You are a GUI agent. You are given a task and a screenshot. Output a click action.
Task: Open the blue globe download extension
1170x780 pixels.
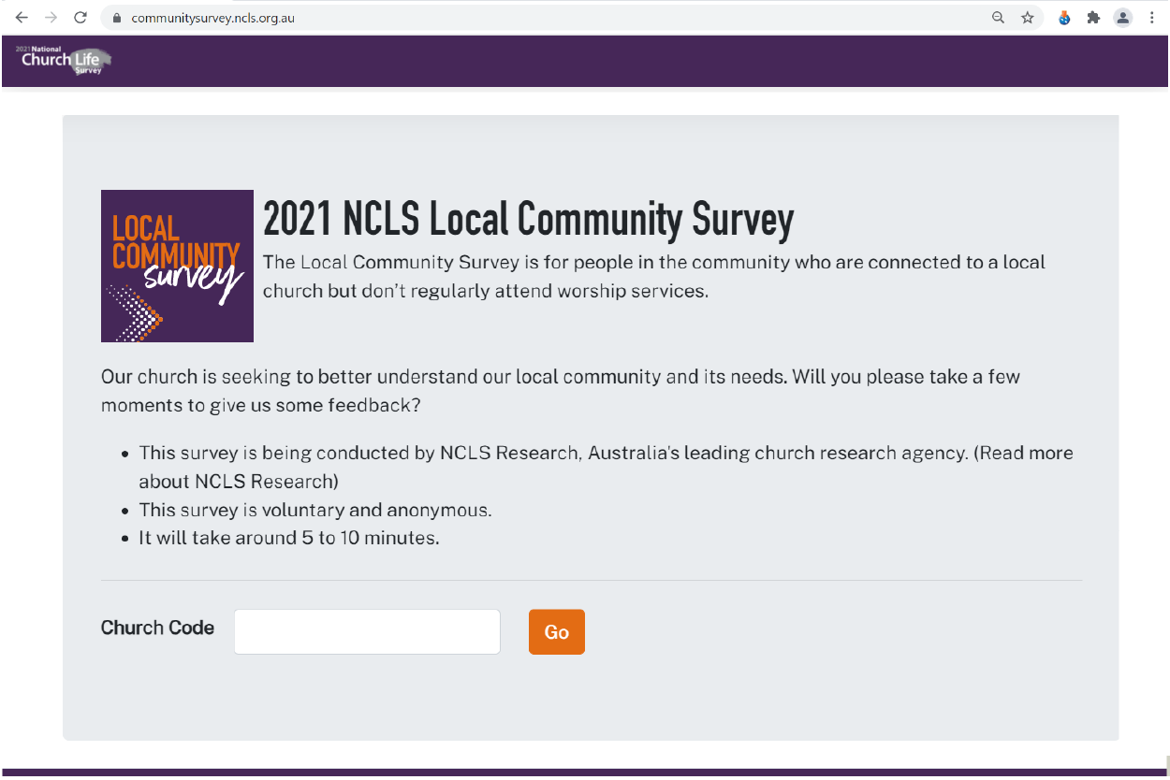pyautogui.click(x=1064, y=17)
